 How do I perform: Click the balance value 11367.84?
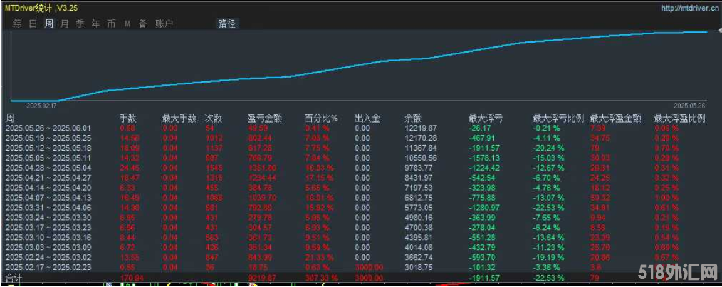(421, 148)
